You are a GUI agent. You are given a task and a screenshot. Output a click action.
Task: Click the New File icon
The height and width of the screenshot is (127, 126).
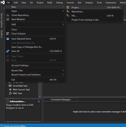(68, 16)
